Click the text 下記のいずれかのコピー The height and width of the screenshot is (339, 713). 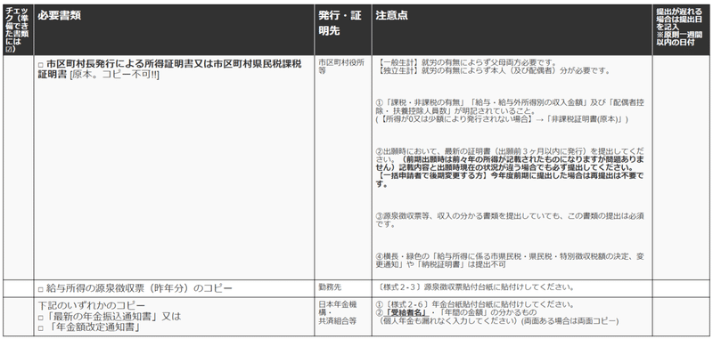coord(92,305)
